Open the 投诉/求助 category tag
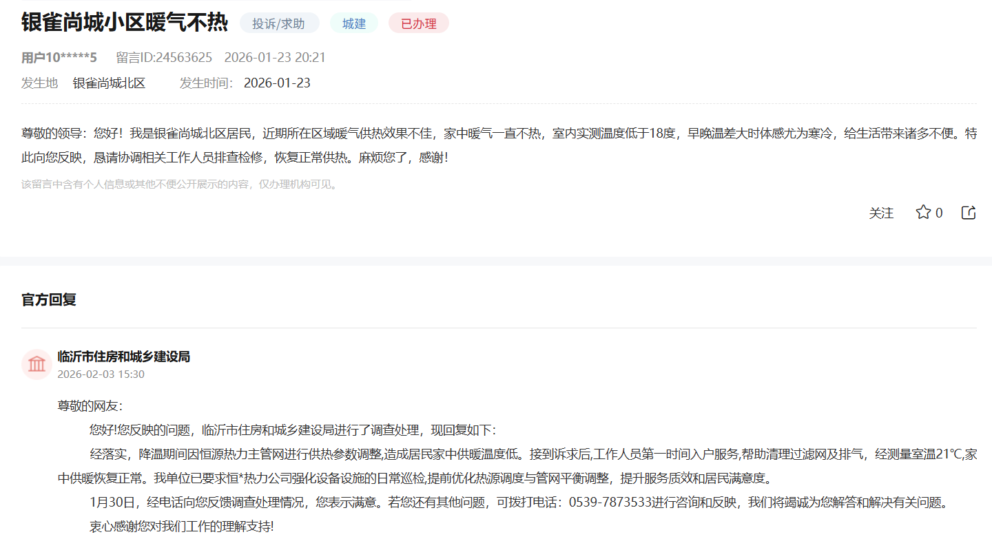Screen dimensions: 992x550 coord(278,23)
